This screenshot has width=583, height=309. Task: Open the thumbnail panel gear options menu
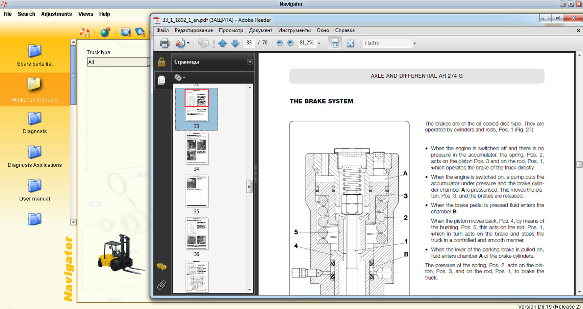click(x=179, y=78)
